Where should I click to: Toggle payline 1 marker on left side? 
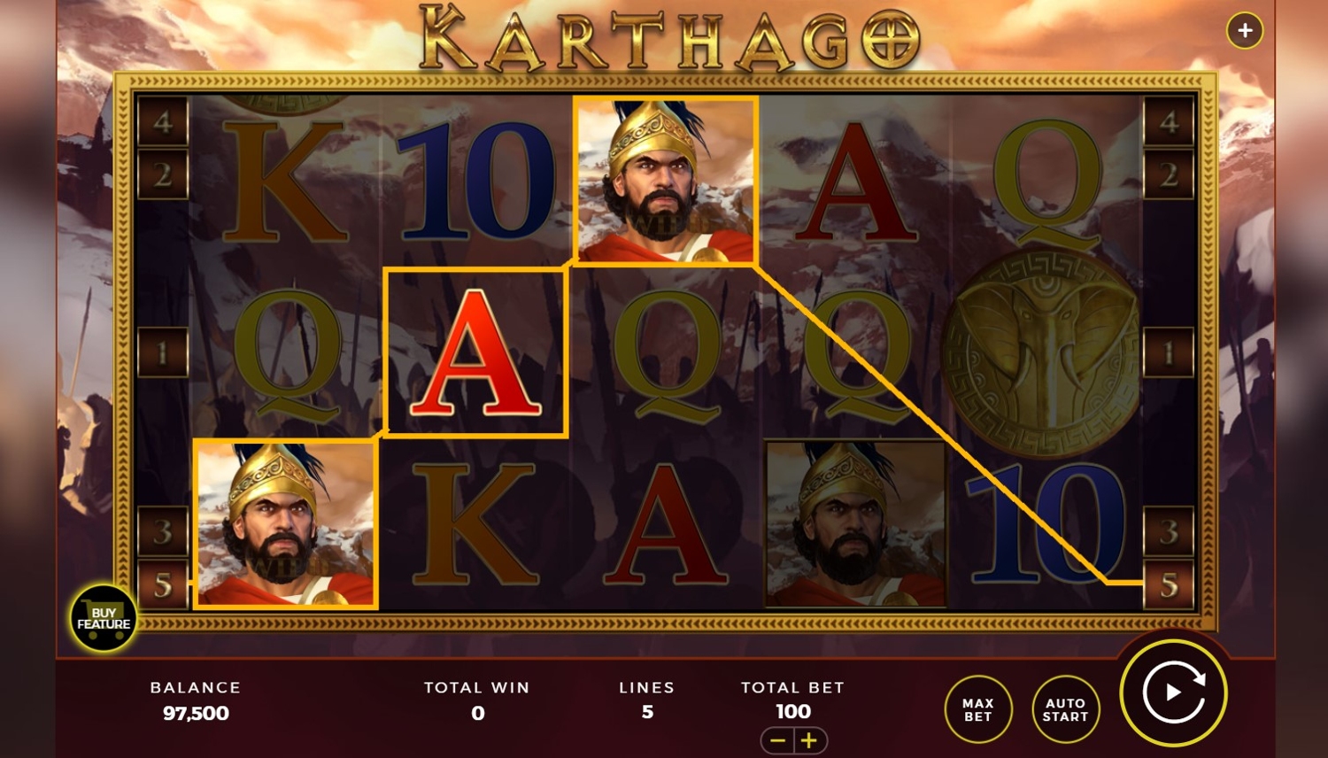click(x=163, y=353)
